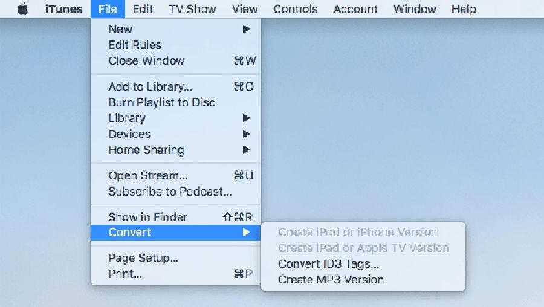Select Close Window menu item
The height and width of the screenshot is (307, 544).
tap(175, 60)
